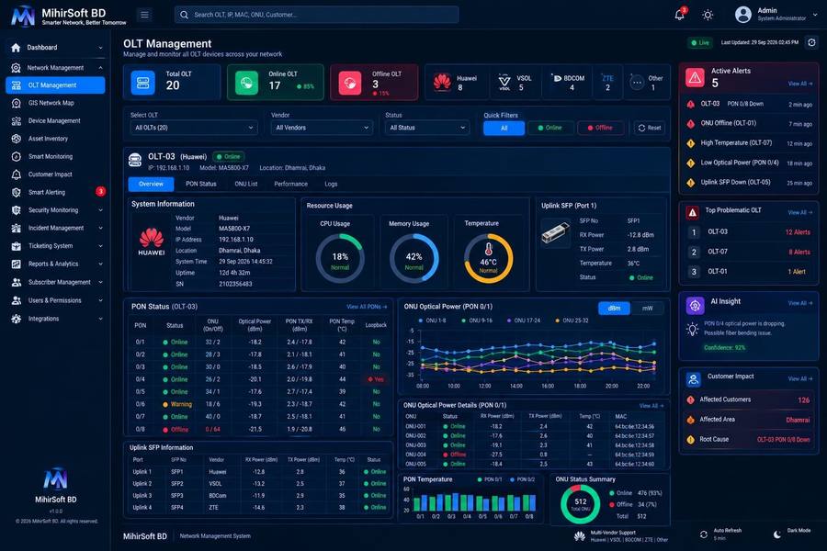
Task: Switch to the Performance tab
Action: [x=290, y=184]
